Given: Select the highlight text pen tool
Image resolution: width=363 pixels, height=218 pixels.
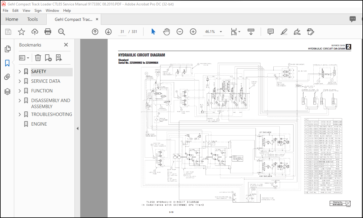Looking at the screenshot, I should tap(284, 32).
